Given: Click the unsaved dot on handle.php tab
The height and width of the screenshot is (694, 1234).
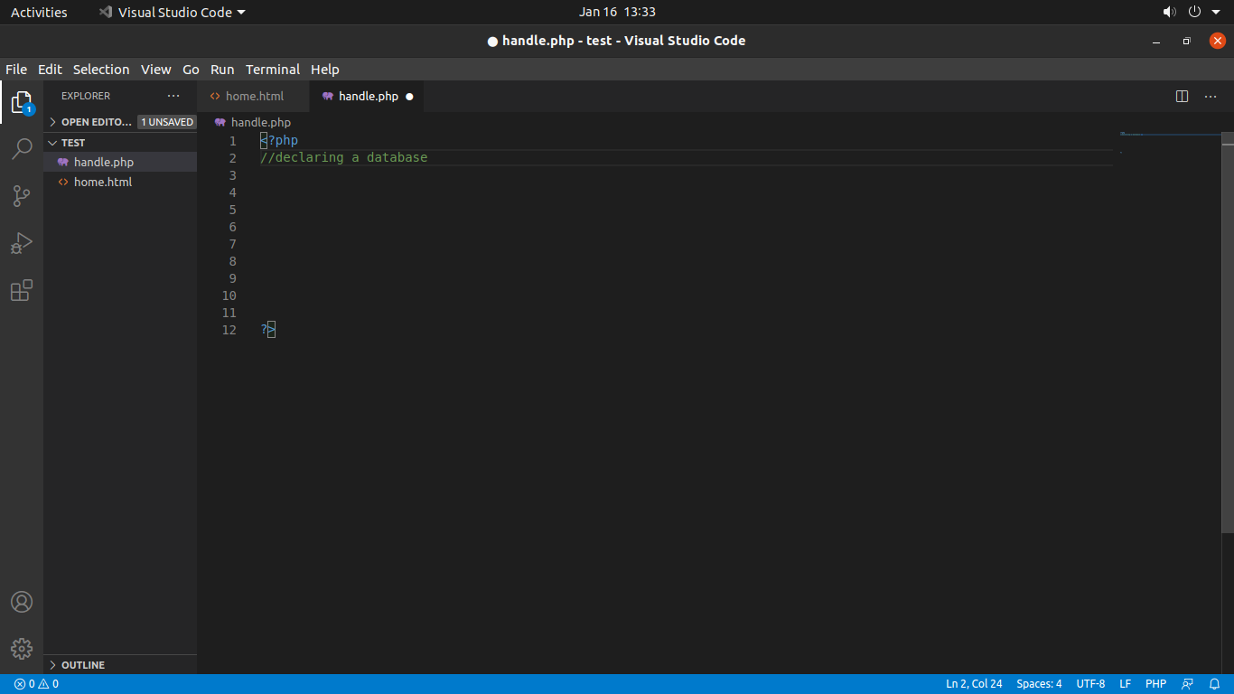Looking at the screenshot, I should tap(409, 97).
